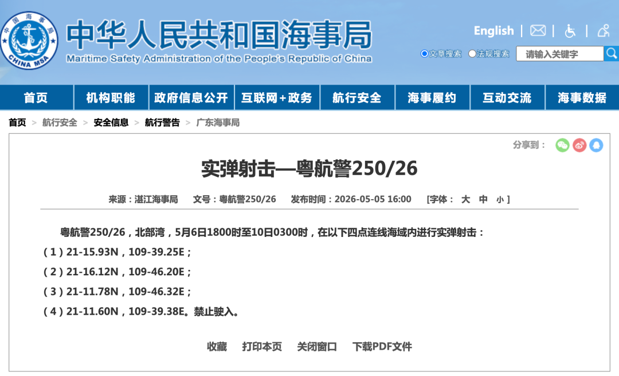This screenshot has height=376, width=619.
Task: Click the China MSA anchor logo
Action: point(29,40)
